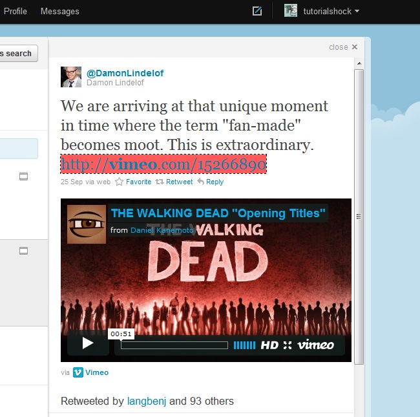Open THE WALKING DEAD "Opening Titles" video title

click(x=218, y=213)
